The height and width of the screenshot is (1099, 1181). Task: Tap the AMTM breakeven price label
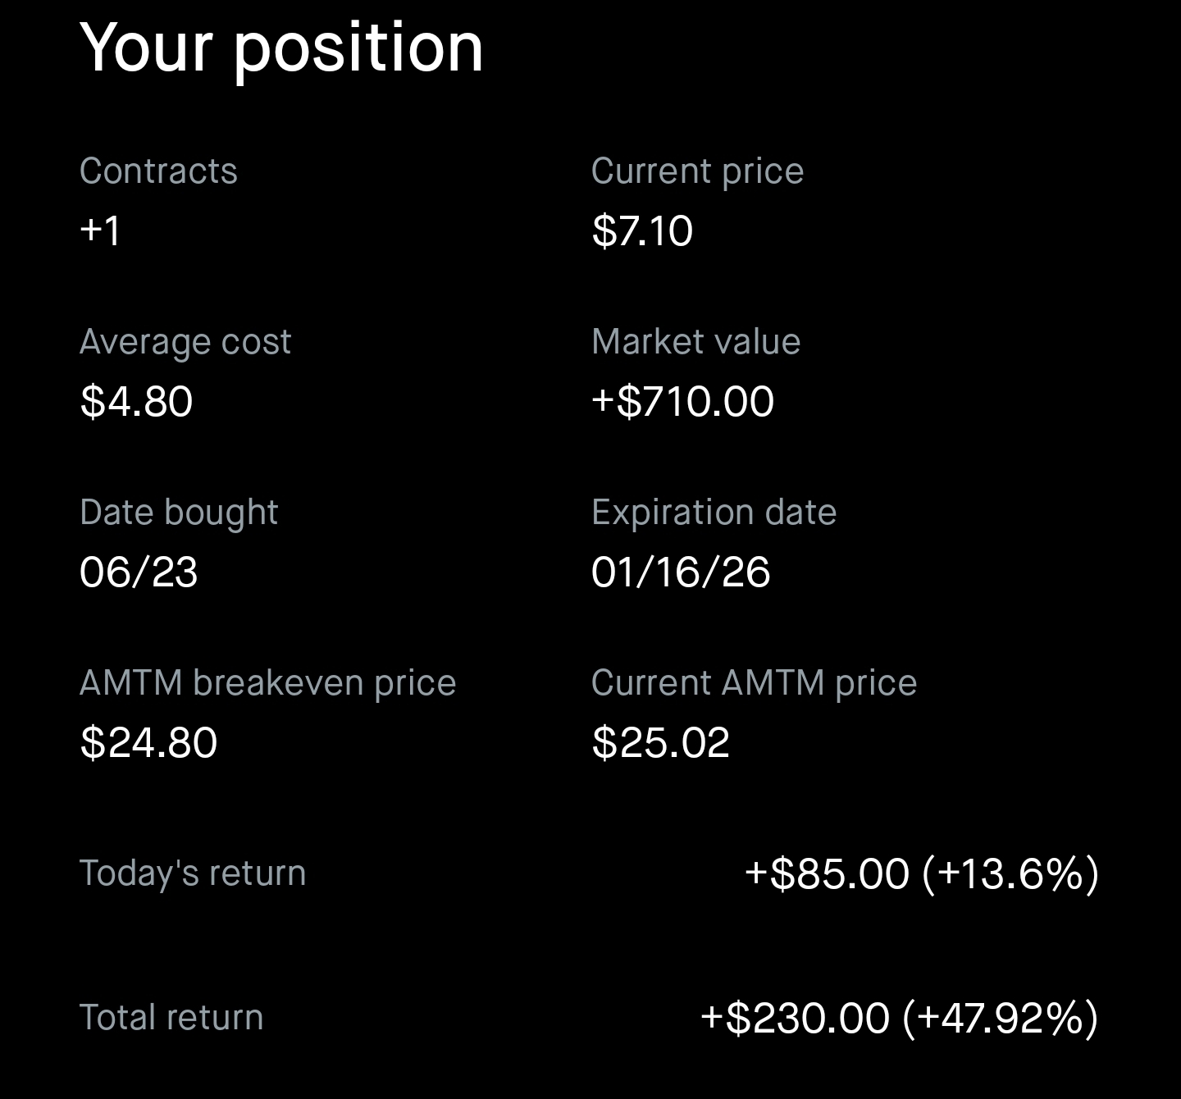[x=267, y=682]
